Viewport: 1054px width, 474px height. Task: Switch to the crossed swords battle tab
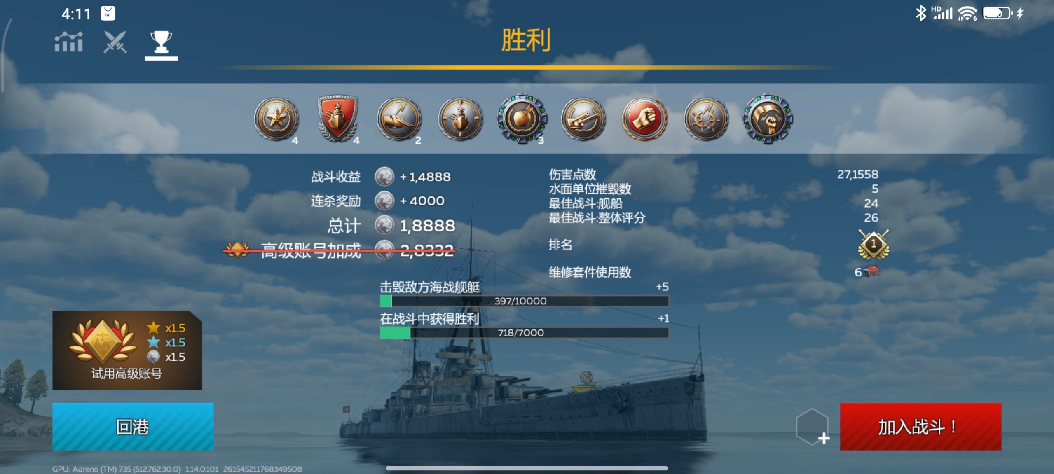coord(115,42)
